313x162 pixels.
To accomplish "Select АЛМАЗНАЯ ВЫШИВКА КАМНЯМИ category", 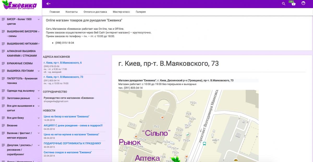I will (21, 53).
